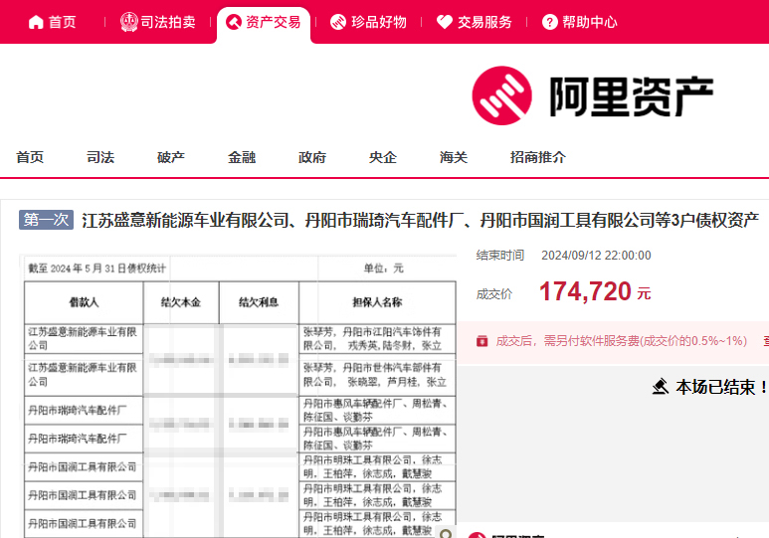769x538 pixels.
Task: Click the 珍品好物 icon
Action: (338, 22)
